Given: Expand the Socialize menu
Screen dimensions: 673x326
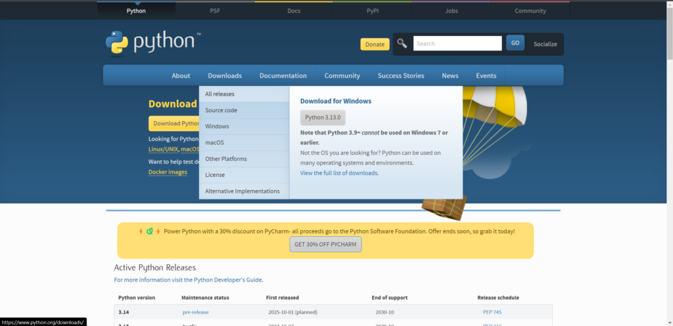Looking at the screenshot, I should (x=545, y=44).
